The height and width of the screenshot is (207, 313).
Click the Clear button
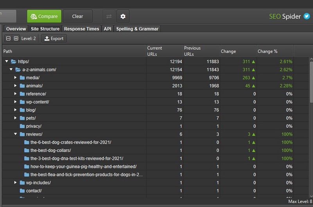[77, 16]
